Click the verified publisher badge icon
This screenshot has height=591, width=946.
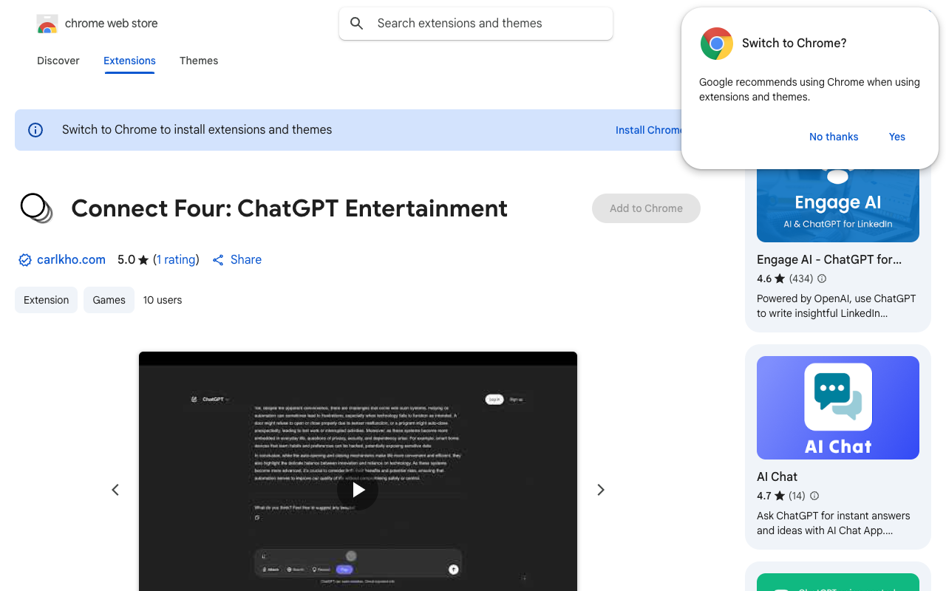(24, 260)
